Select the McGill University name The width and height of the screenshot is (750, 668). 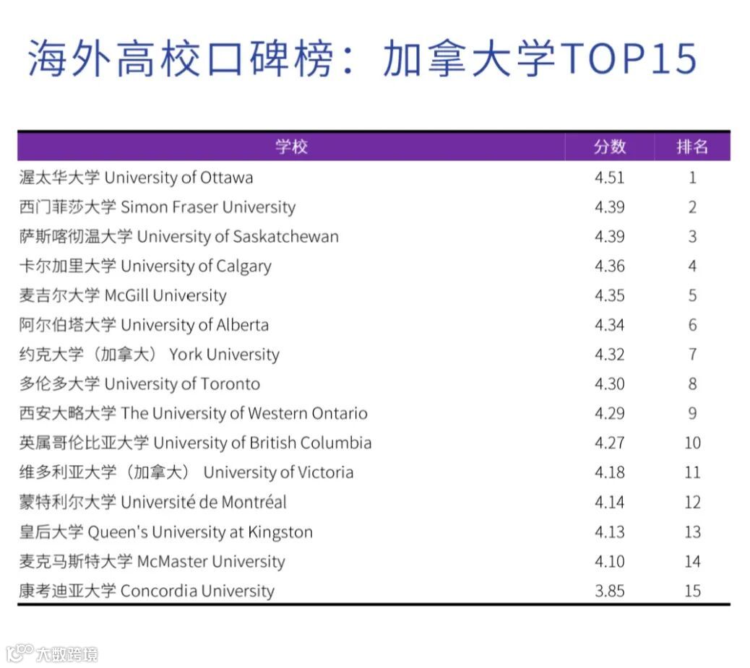coord(123,295)
